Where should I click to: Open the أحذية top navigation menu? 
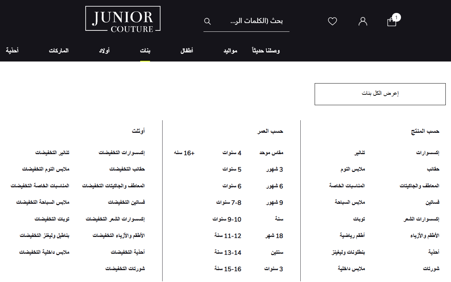coord(12,51)
